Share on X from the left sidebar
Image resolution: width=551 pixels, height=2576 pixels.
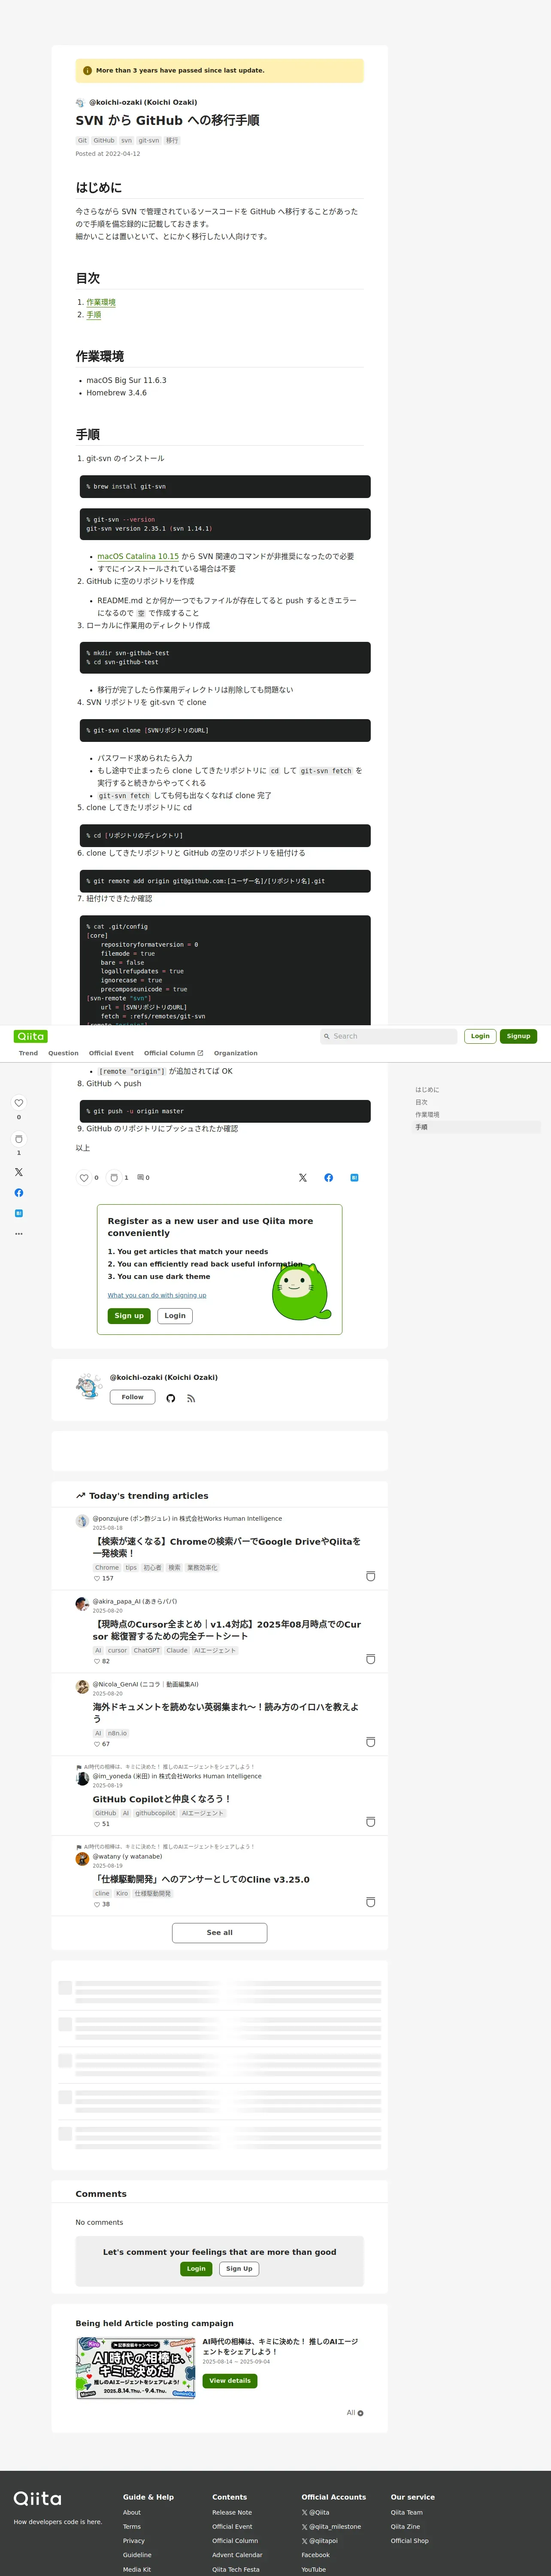pyautogui.click(x=18, y=1172)
